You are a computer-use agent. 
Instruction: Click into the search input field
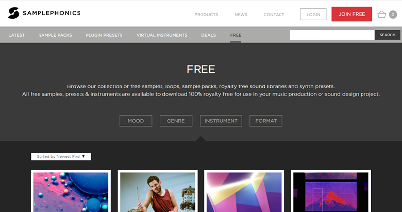[x=332, y=35]
